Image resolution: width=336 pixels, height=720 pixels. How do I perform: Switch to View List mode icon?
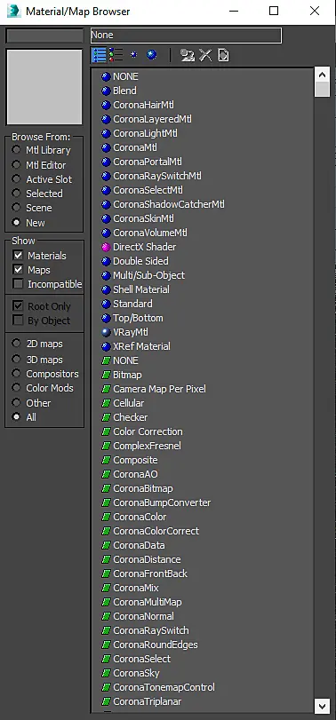[x=99, y=55]
